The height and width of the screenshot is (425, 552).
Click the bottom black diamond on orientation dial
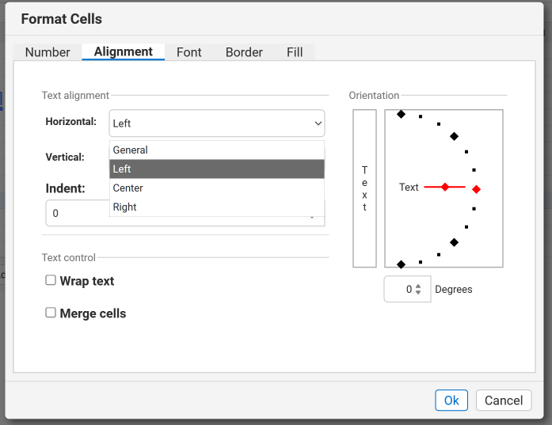coord(402,264)
